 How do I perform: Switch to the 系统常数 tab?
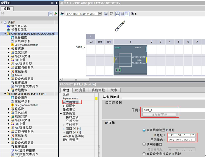point(98,90)
